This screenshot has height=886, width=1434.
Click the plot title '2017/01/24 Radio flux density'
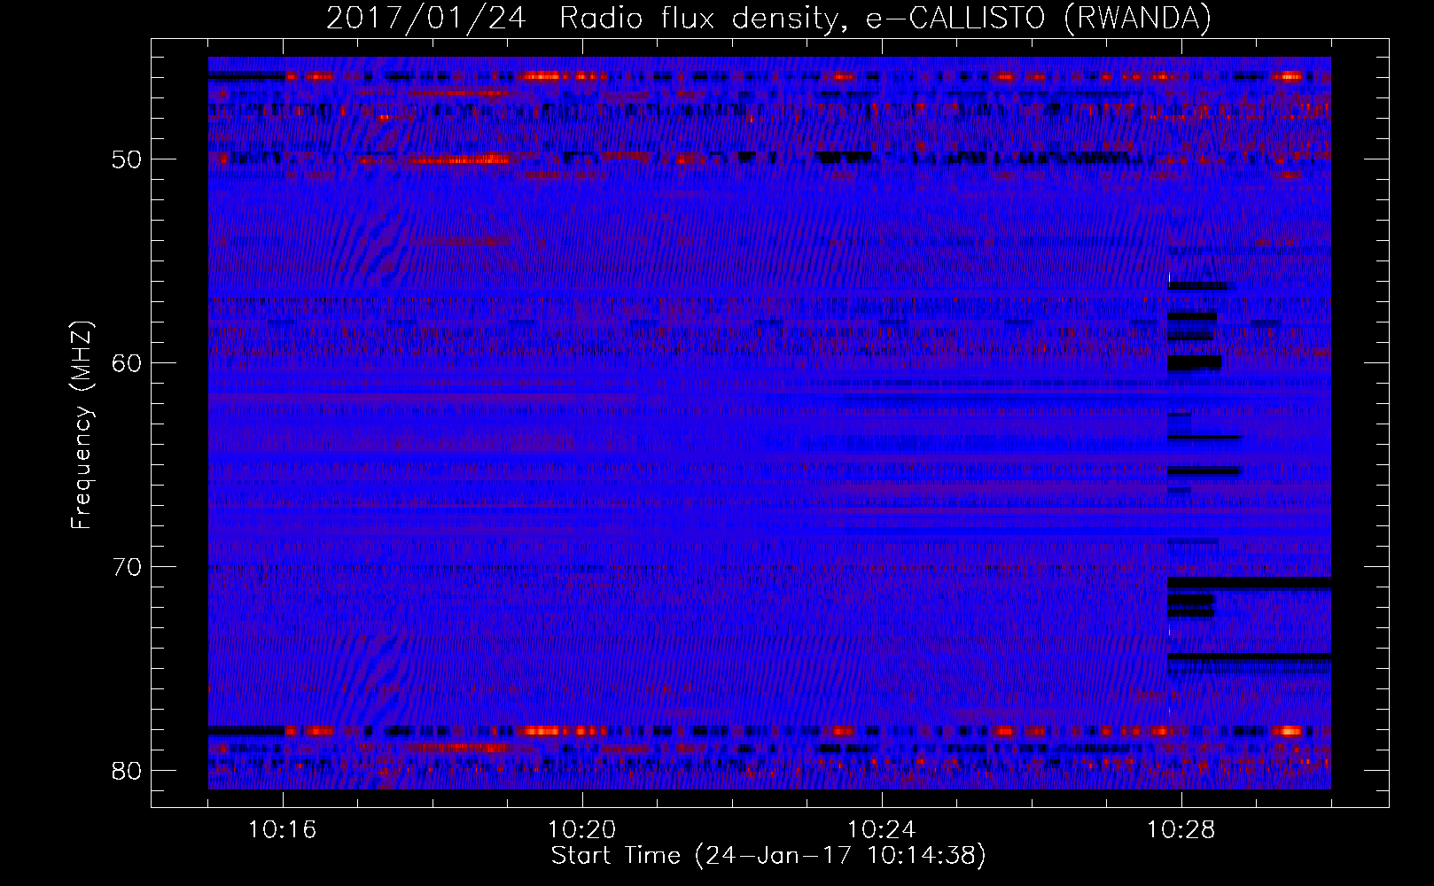[x=768, y=18]
